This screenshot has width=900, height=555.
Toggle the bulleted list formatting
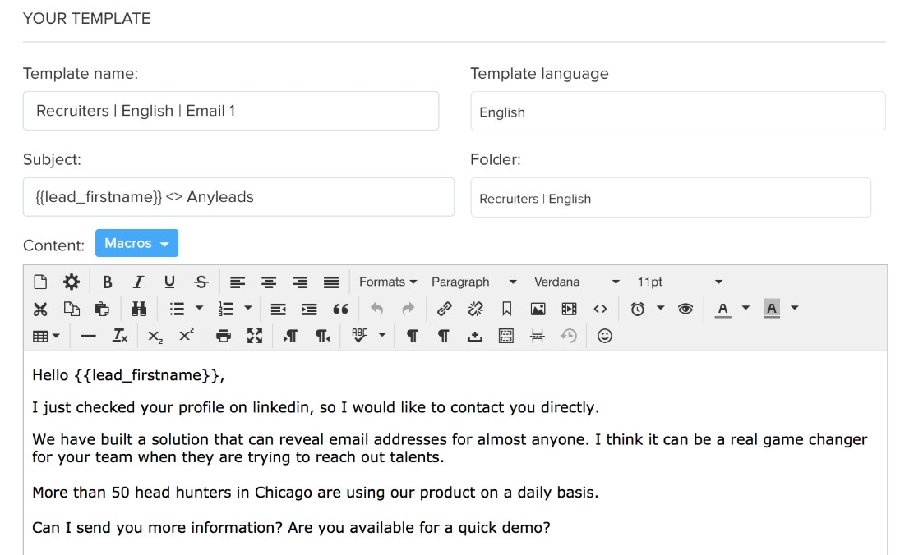pos(177,309)
